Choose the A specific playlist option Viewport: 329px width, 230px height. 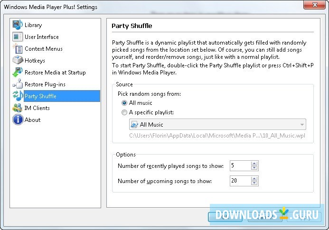(124, 112)
